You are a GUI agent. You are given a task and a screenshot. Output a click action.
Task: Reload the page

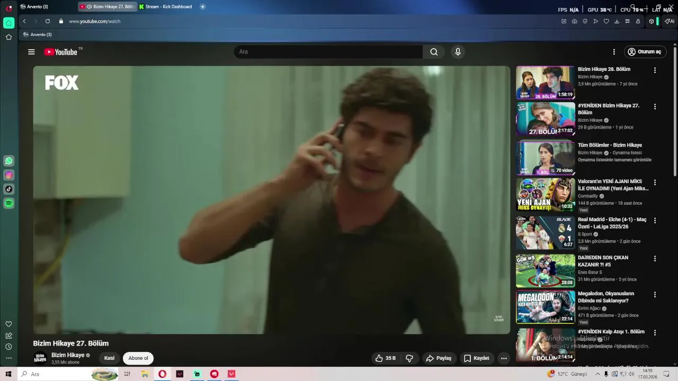tap(48, 21)
